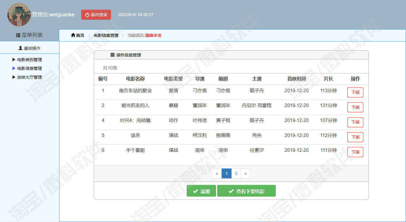The image size is (406, 222).
Task: Click the 爱情 genre cell
Action: click(x=173, y=91)
